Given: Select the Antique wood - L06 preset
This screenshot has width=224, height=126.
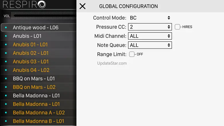Looking at the screenshot, I should tap(36, 28).
